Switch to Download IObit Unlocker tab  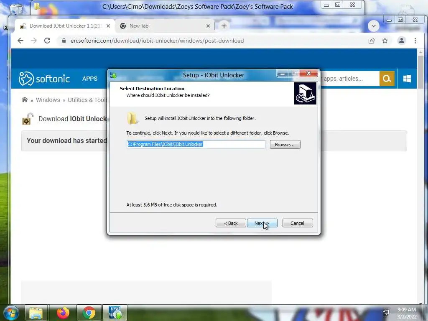point(65,26)
